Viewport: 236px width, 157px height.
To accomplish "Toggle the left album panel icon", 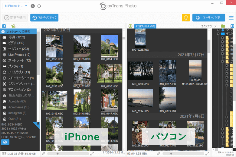I will coord(4,26).
